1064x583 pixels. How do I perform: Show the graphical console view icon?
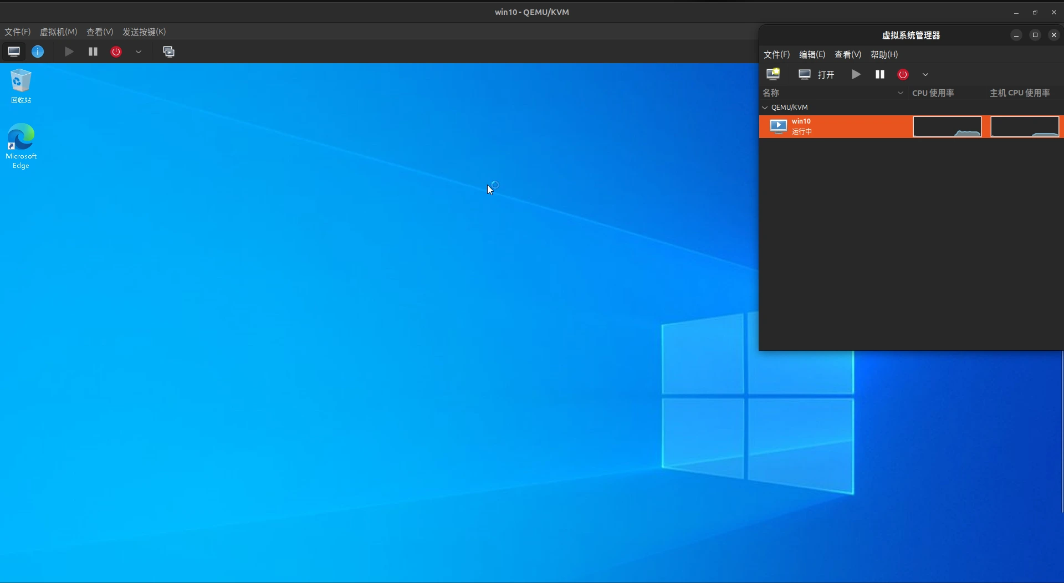point(14,52)
